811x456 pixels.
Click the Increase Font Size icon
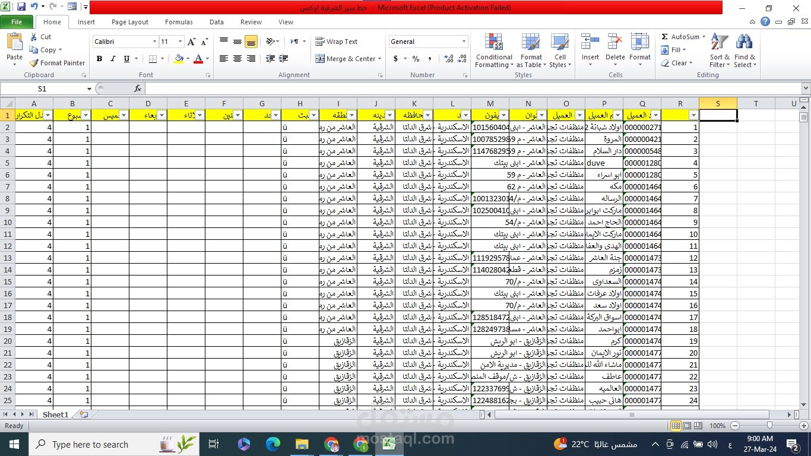(191, 42)
